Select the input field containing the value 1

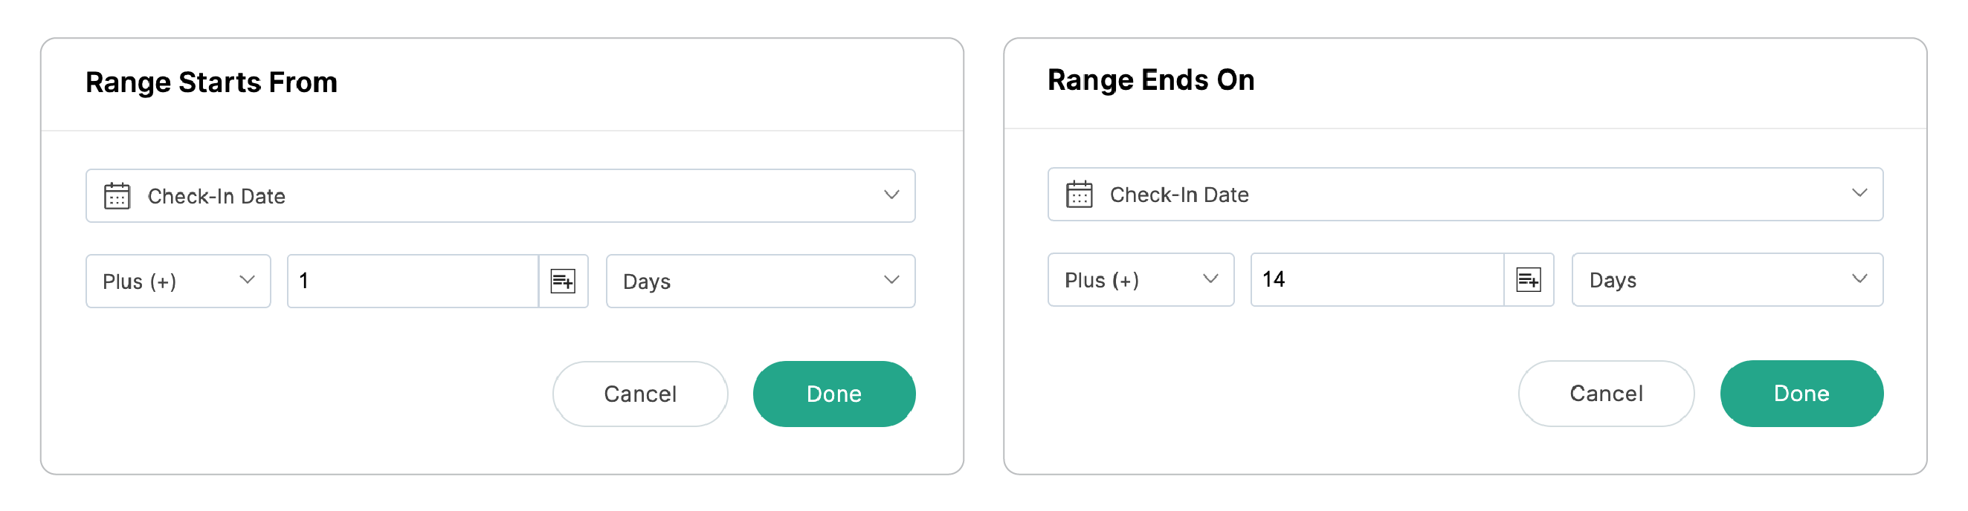coord(413,281)
